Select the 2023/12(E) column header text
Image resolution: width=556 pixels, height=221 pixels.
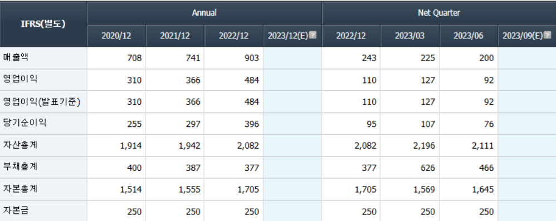point(288,36)
